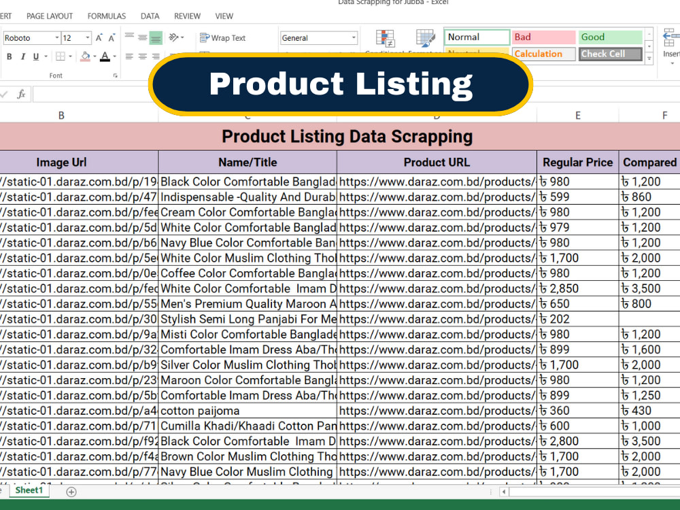Open the VIEW tab
Image resolution: width=680 pixels, height=510 pixels.
click(224, 16)
